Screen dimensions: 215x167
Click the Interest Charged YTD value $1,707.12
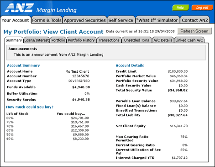coord(180,158)
